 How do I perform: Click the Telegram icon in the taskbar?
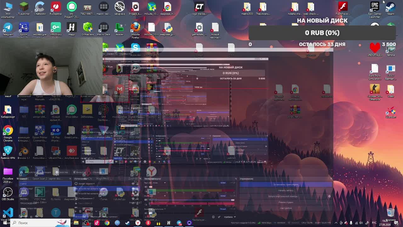[179, 223]
